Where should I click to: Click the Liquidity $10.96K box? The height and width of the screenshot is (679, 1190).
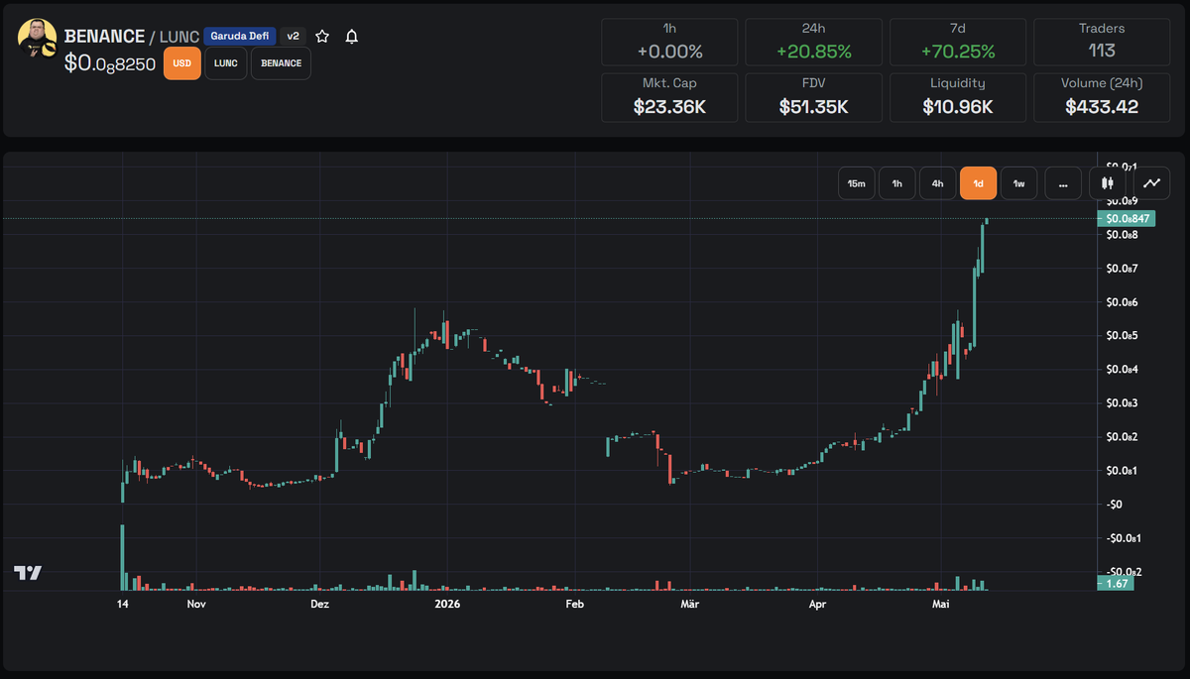coord(958,97)
